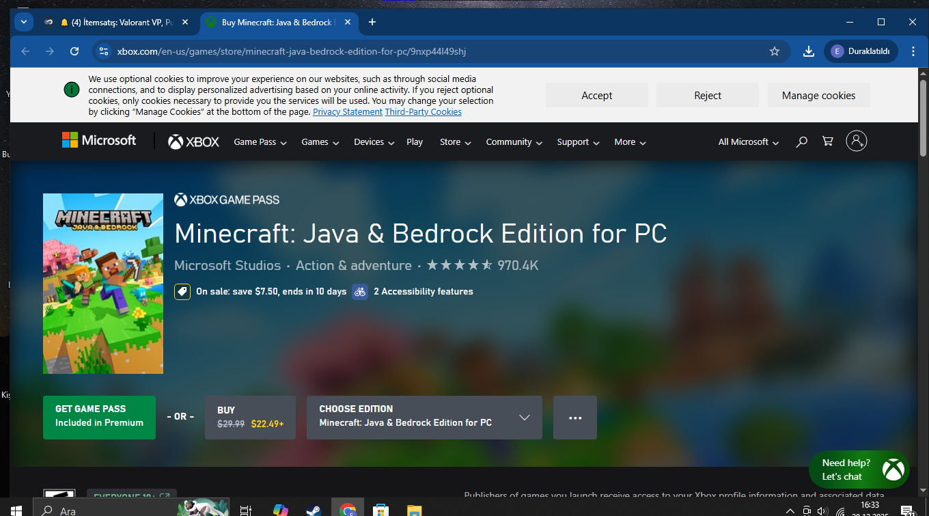The width and height of the screenshot is (929, 516).
Task: Open Steam from the taskbar
Action: pos(314,511)
